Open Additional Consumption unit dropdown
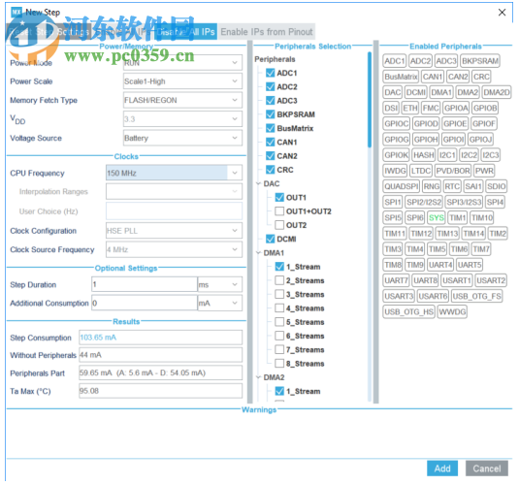 click(220, 304)
